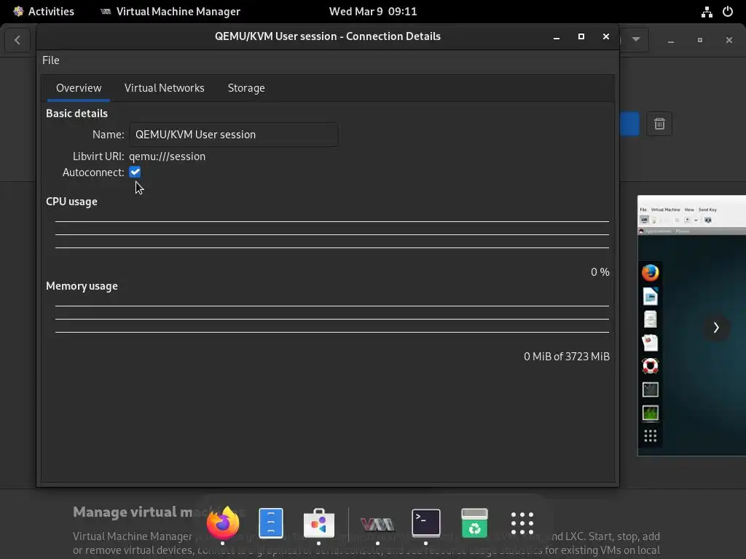Viewport: 746px width, 559px height.
Task: Minimize the Connection Details window
Action: [556, 36]
